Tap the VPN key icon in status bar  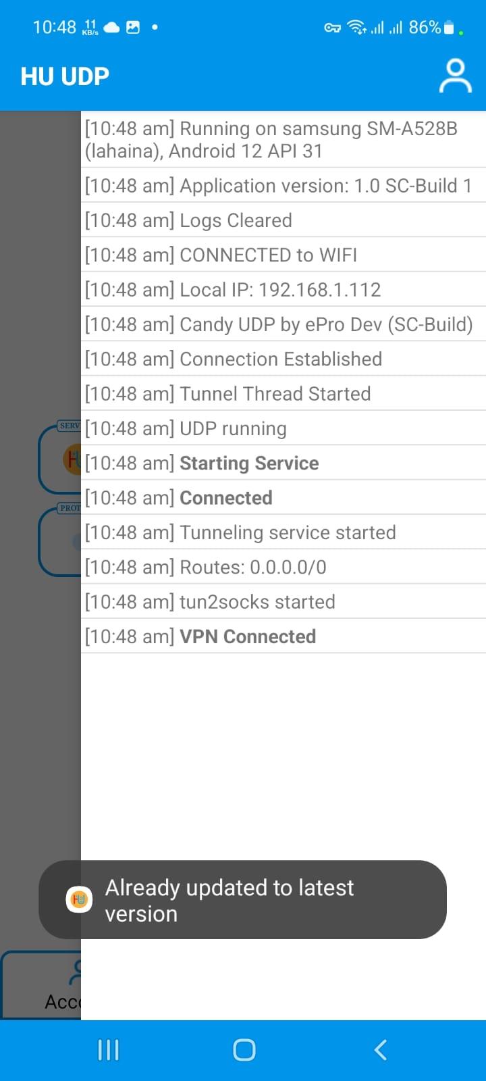click(332, 28)
